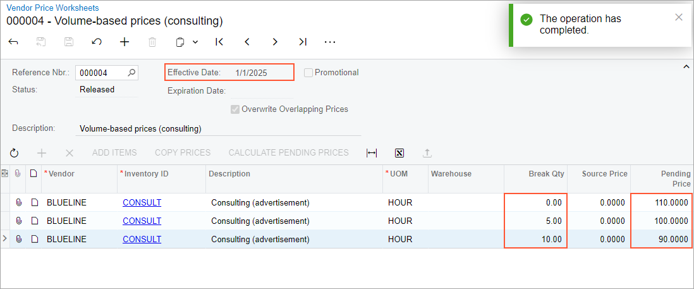Image resolution: width=694 pixels, height=289 pixels.
Task: Go to last record icon
Action: (x=303, y=42)
